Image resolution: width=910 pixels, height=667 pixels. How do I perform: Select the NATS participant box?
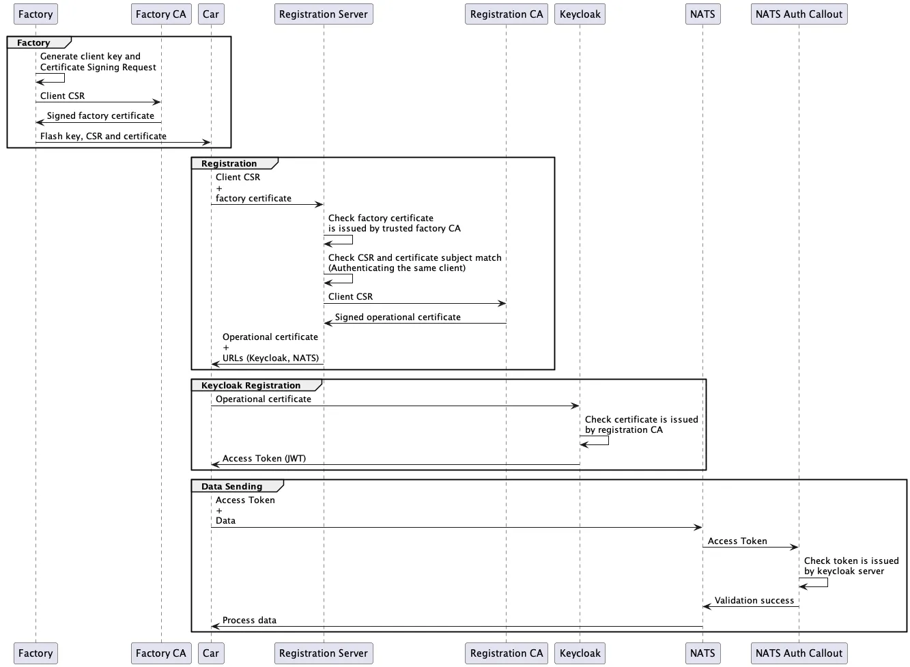click(x=702, y=14)
